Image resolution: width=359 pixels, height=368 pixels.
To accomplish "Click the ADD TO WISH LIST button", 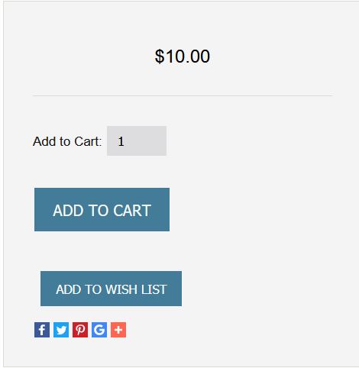I will click(111, 289).
